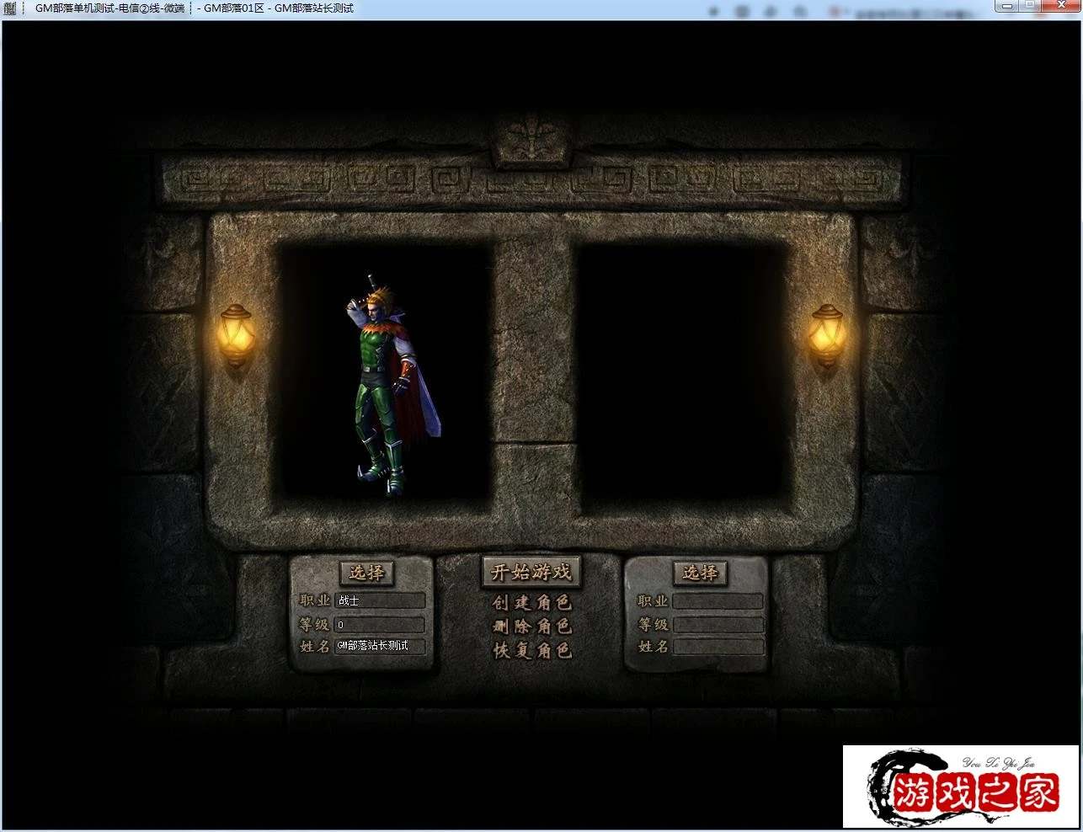1083x832 pixels.
Task: Click the empty 等级 field in the right panel
Action: point(718,625)
